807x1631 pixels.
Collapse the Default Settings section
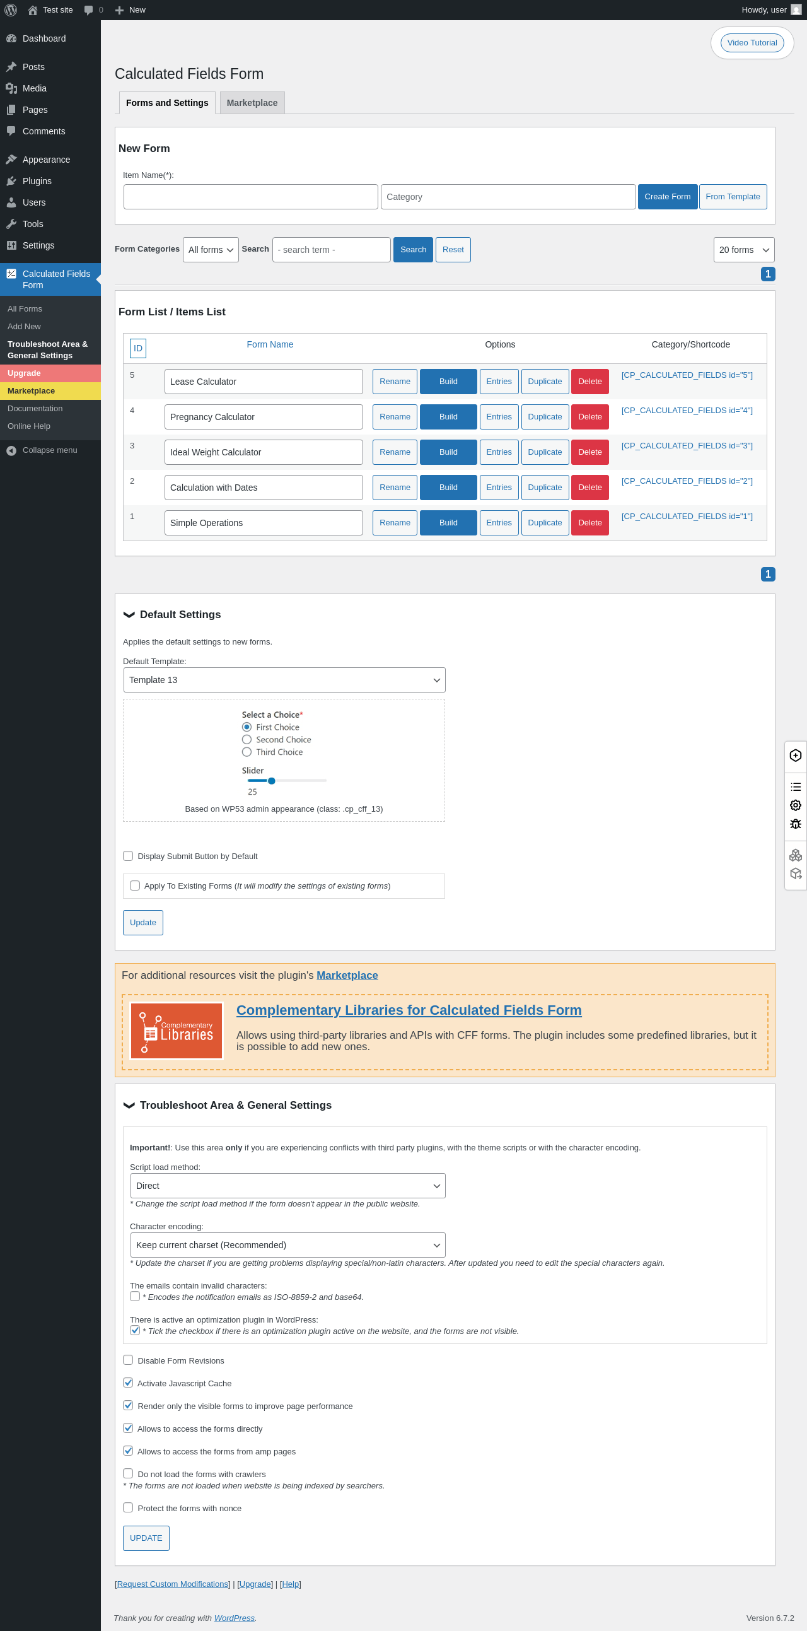coord(129,615)
